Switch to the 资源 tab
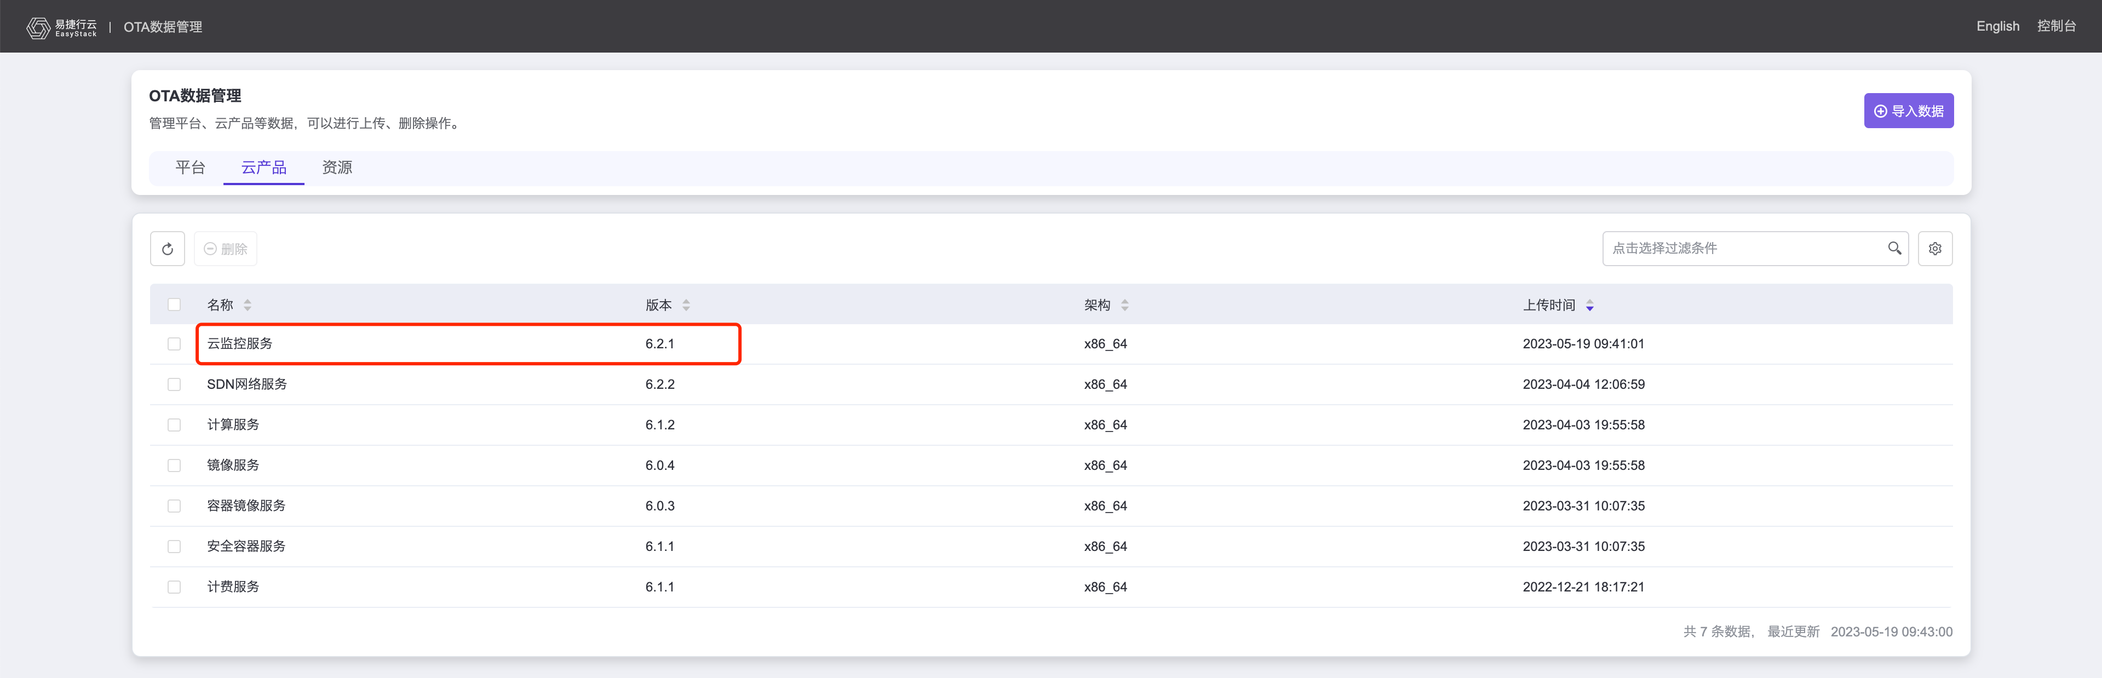Screen dimensions: 2102x678 coord(337,167)
